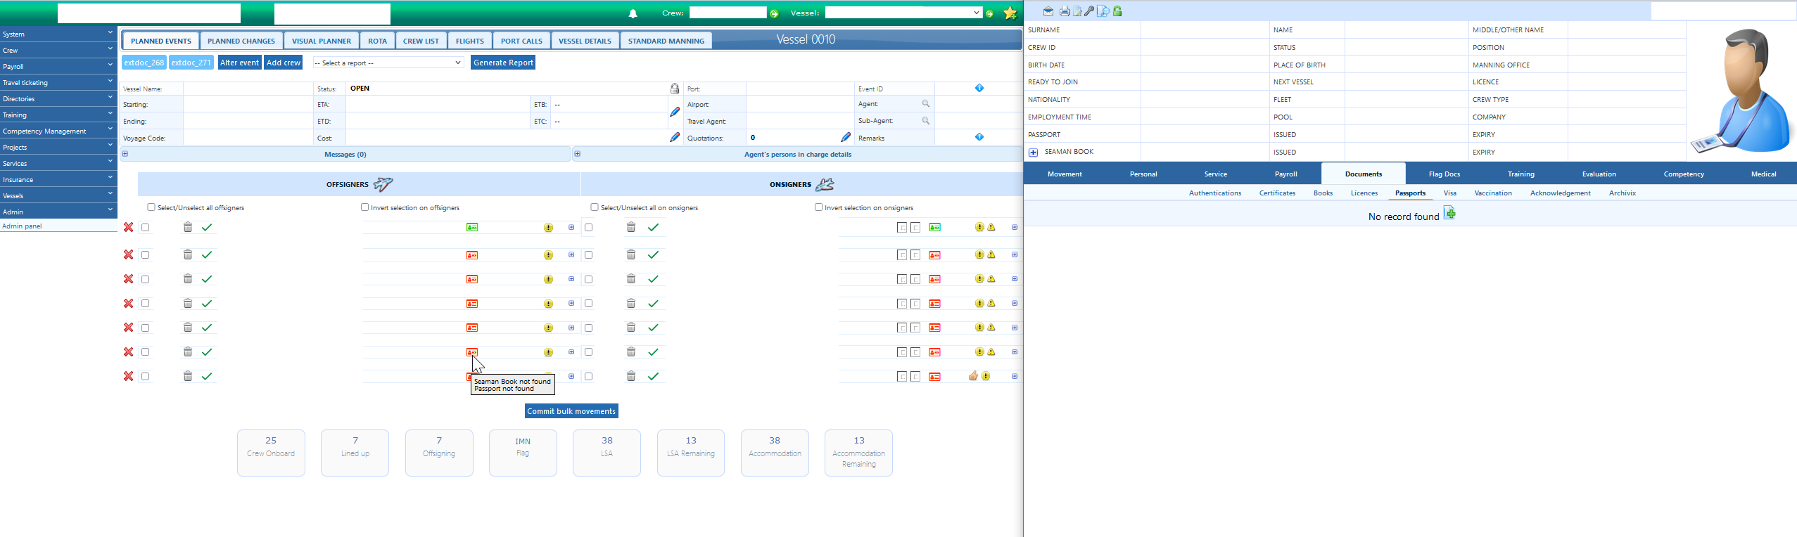Click the notifications bell icon
The height and width of the screenshot is (537, 1797).
(x=633, y=13)
